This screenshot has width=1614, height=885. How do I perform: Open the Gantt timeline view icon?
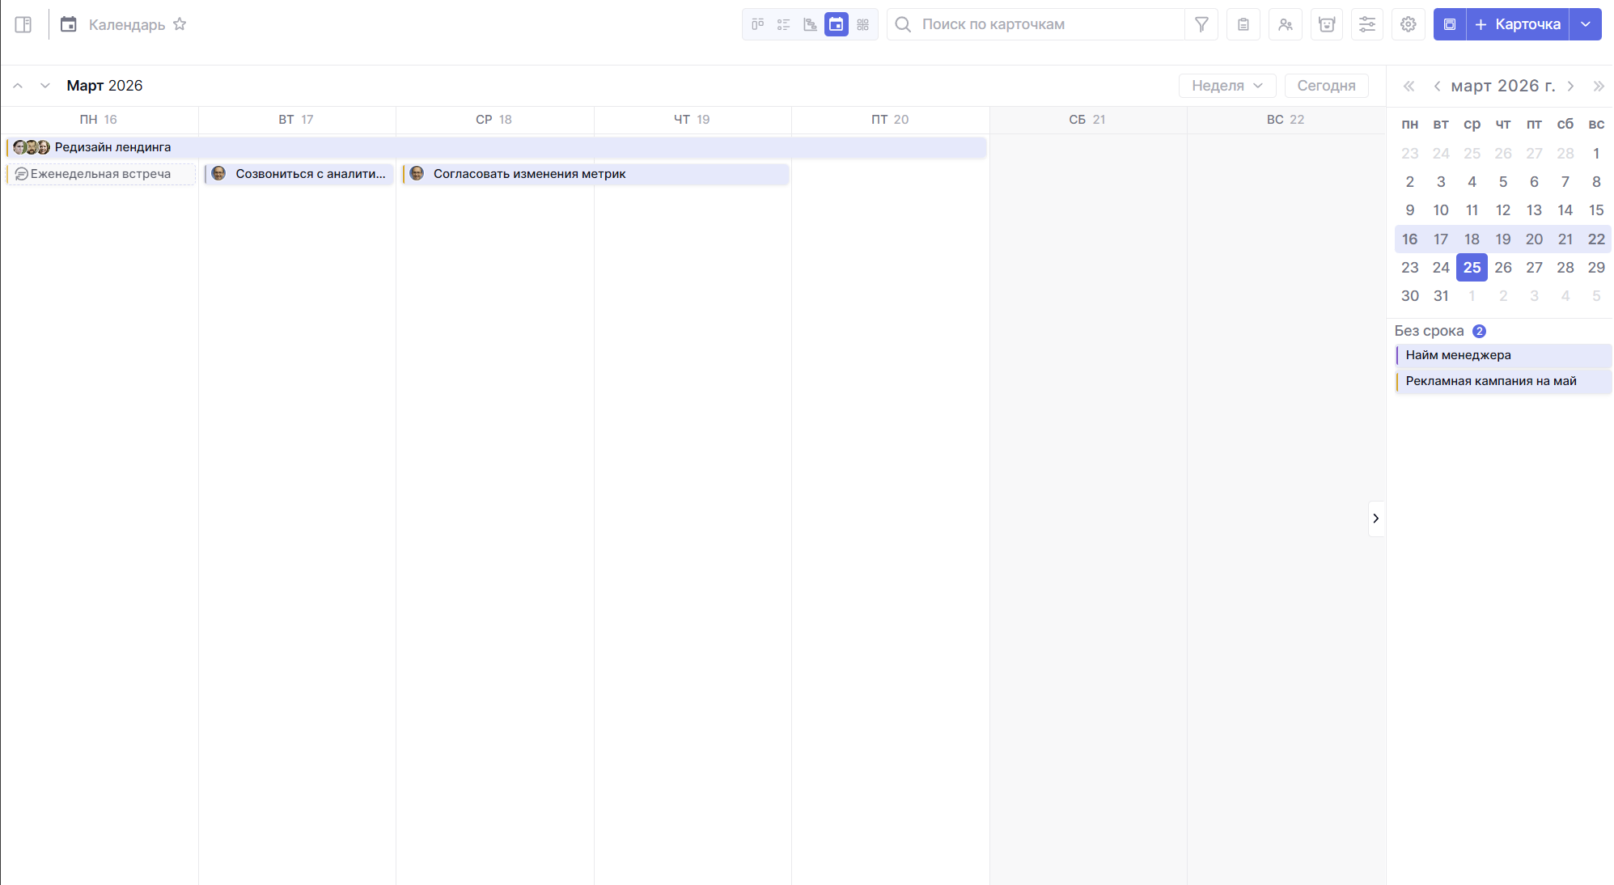click(810, 24)
